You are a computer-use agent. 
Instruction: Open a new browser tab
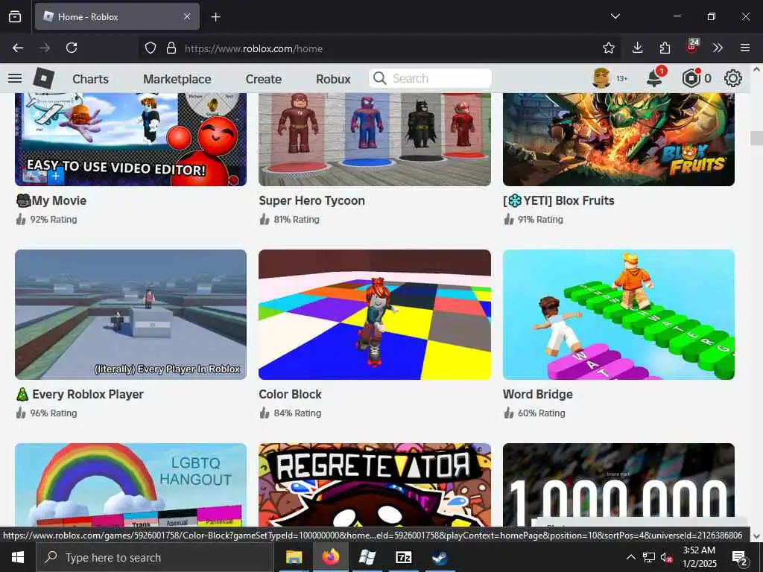pyautogui.click(x=215, y=17)
